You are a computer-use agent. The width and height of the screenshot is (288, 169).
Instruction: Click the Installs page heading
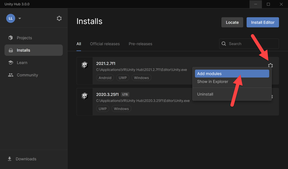(89, 21)
